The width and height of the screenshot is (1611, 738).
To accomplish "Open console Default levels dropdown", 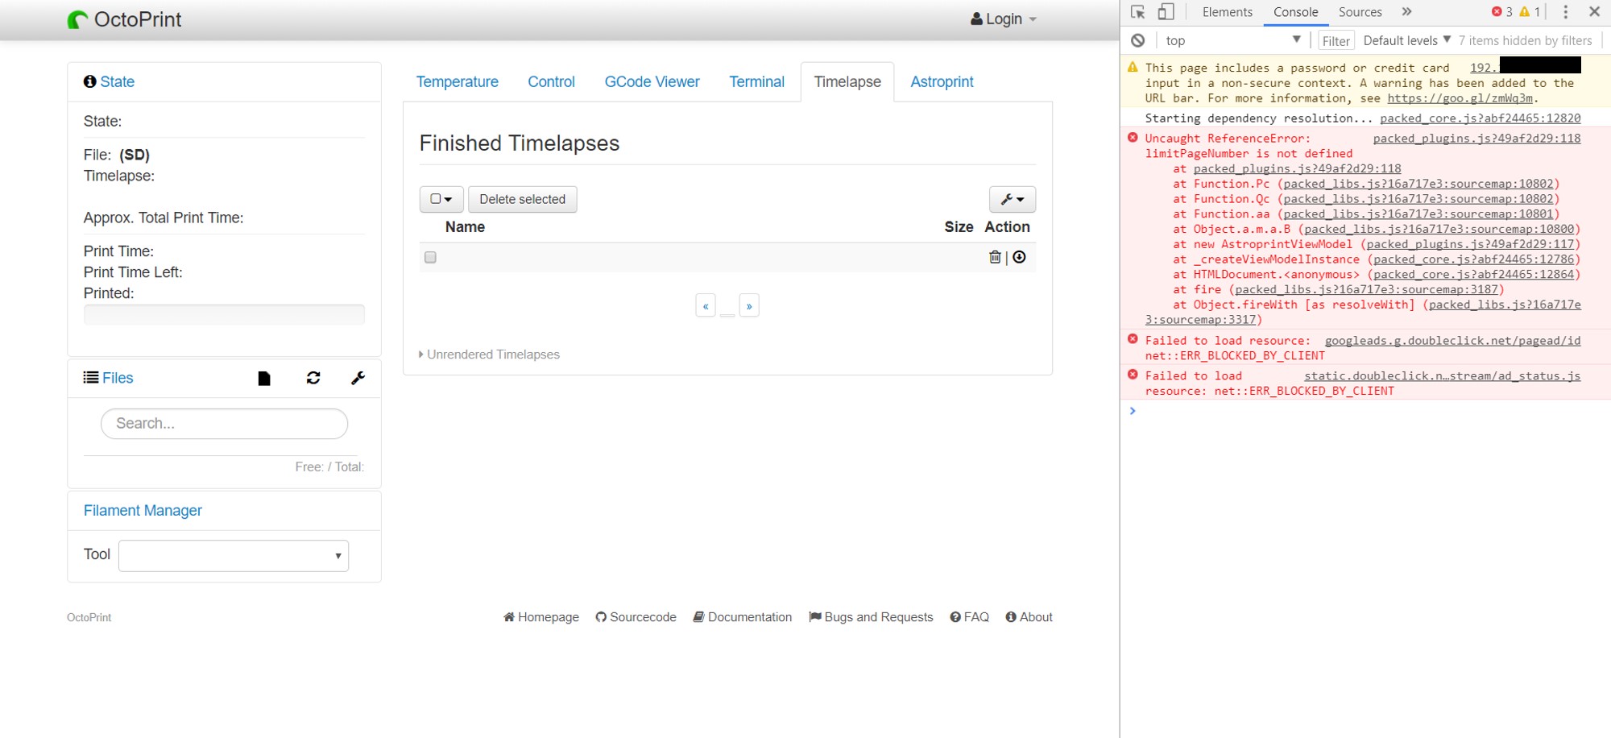I will click(1407, 40).
